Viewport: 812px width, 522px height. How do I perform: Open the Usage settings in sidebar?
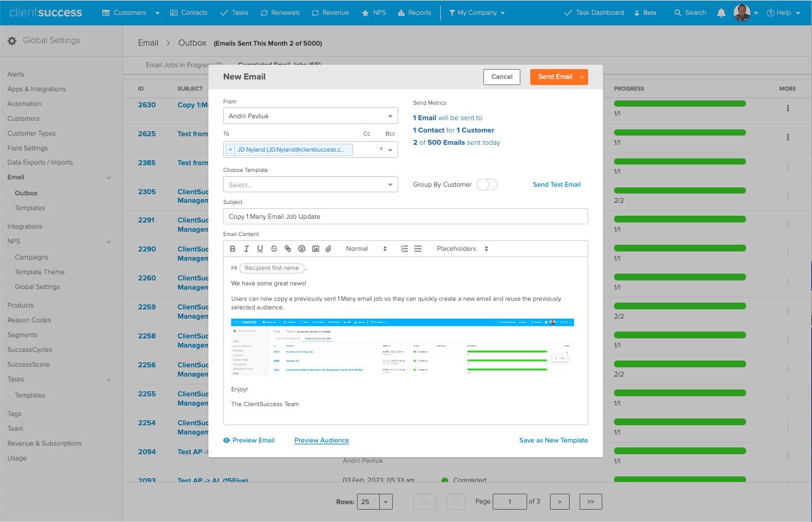pos(17,458)
